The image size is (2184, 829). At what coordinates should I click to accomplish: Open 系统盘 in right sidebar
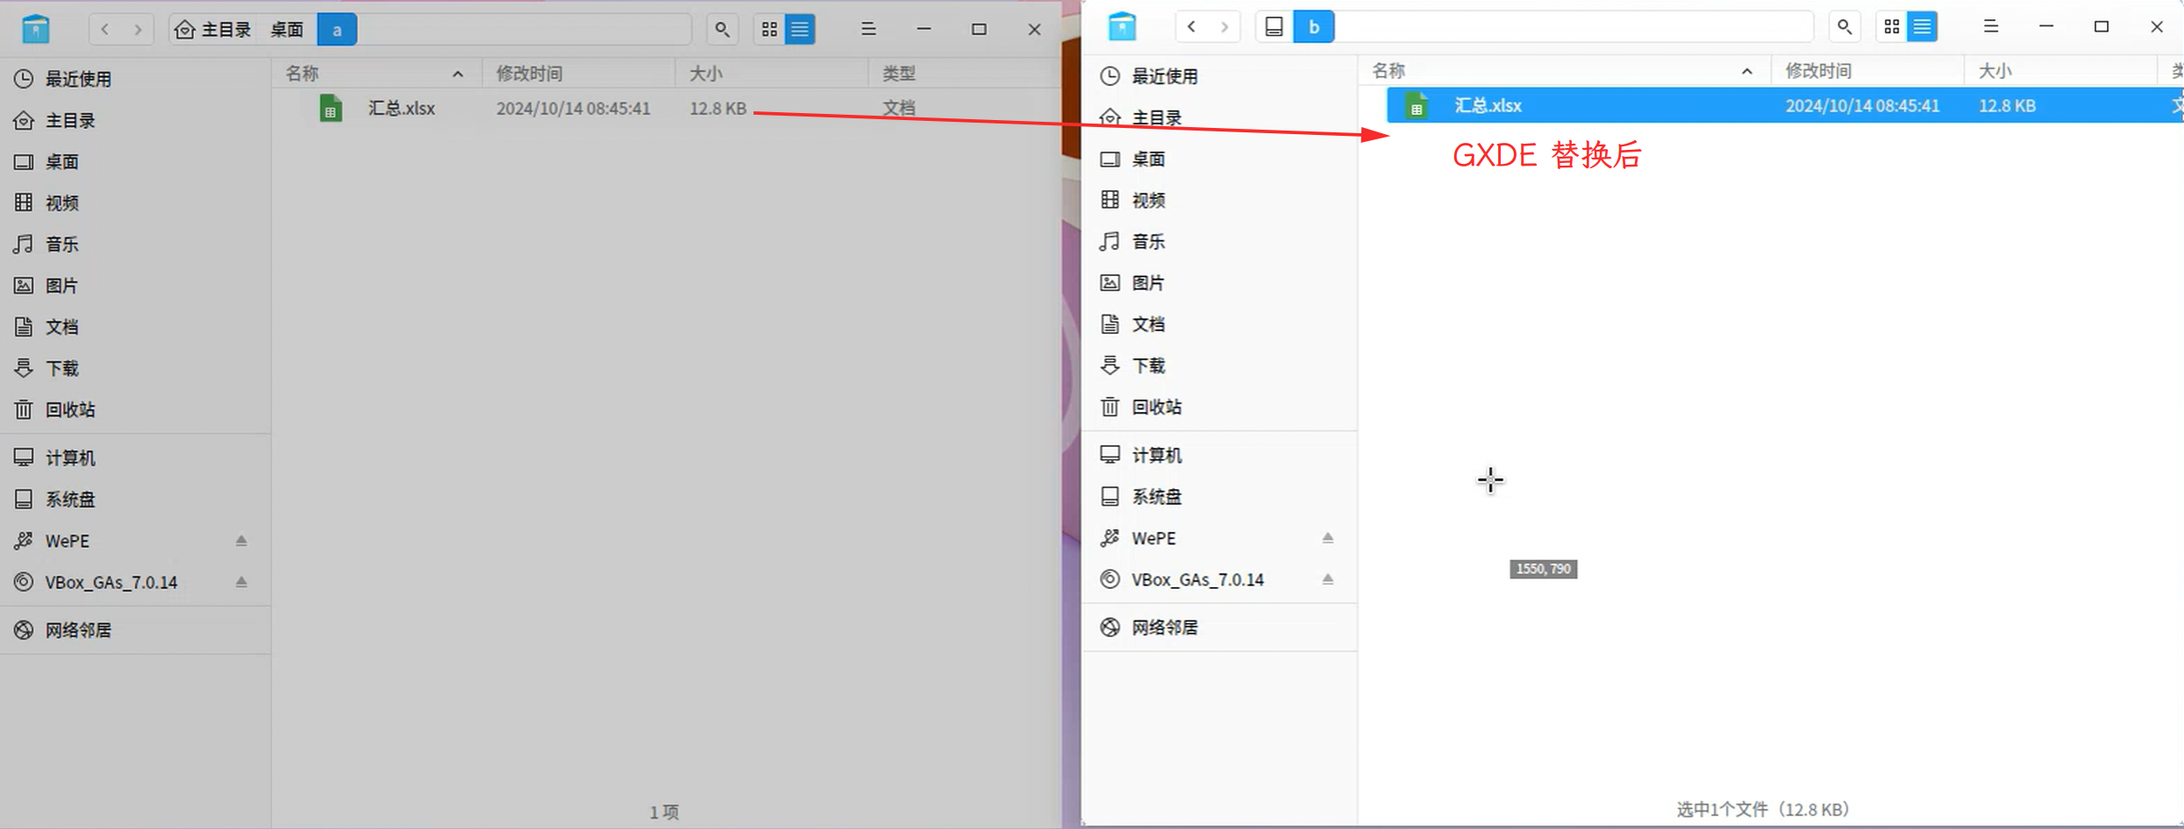[1220, 497]
